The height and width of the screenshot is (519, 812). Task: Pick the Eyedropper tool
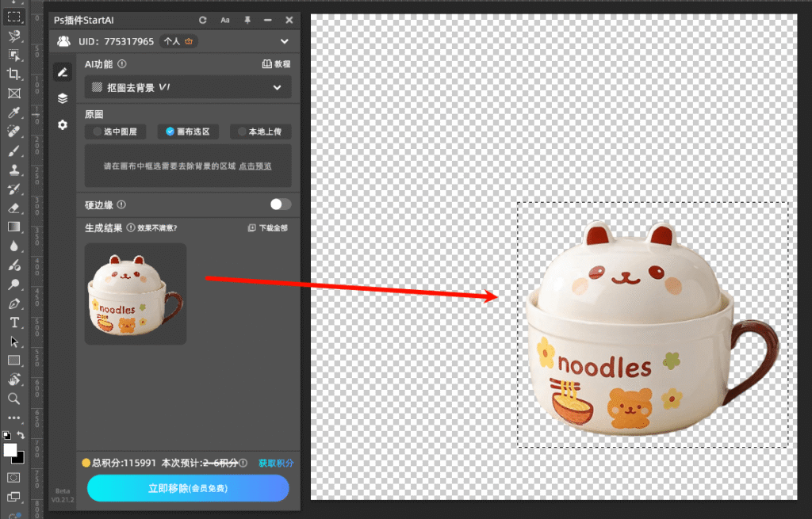pyautogui.click(x=14, y=113)
